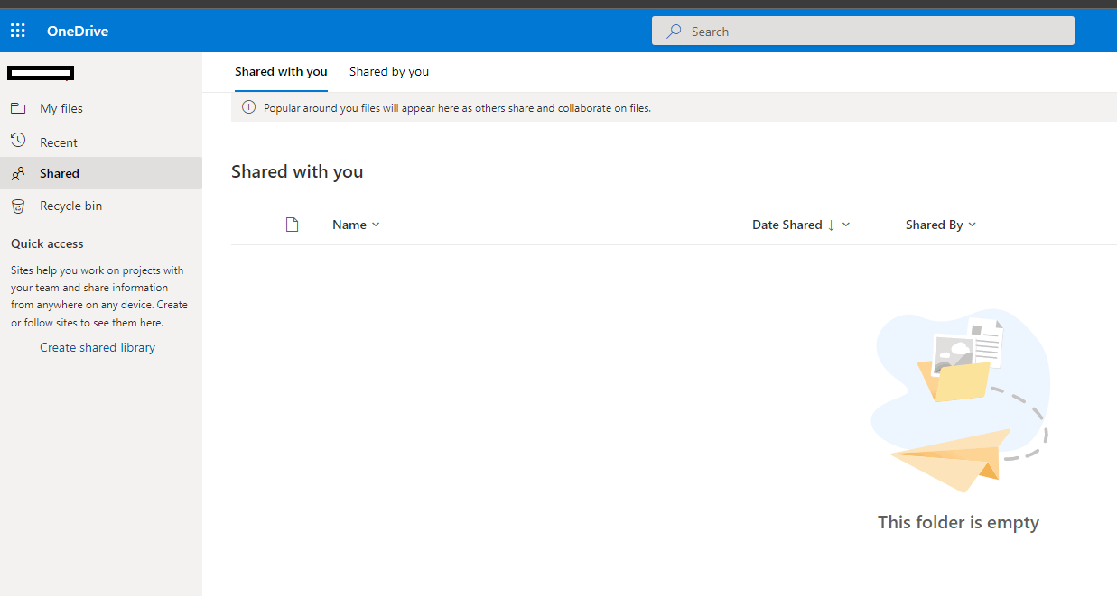
Task: Click the Shared people icon
Action: [18, 173]
